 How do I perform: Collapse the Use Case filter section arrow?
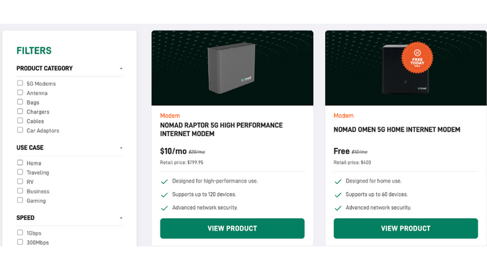(121, 148)
